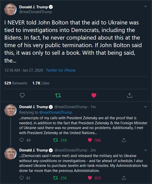
Task: View the 1.7K Likes list
Action: coord(41,83)
